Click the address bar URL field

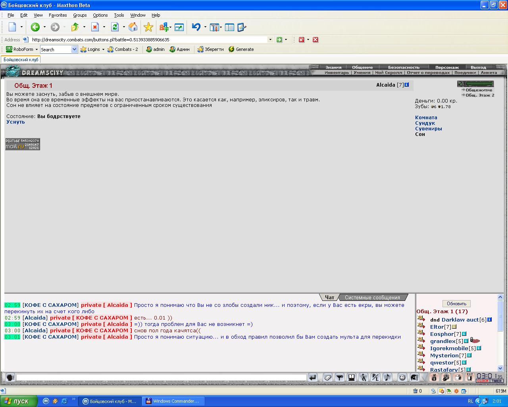tap(149, 40)
